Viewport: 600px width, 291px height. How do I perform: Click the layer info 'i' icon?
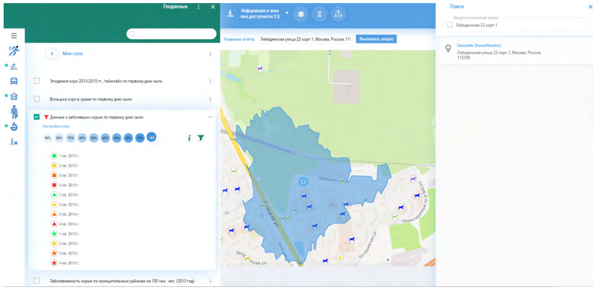[x=189, y=138]
